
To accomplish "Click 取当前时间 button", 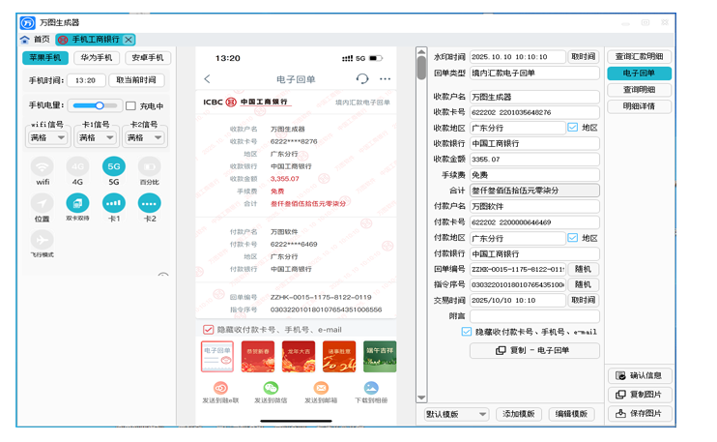I will (x=136, y=80).
